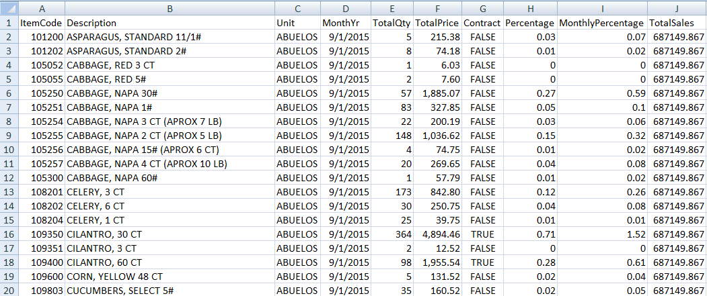
Task: Click the Percentage header cell
Action: click(x=530, y=23)
